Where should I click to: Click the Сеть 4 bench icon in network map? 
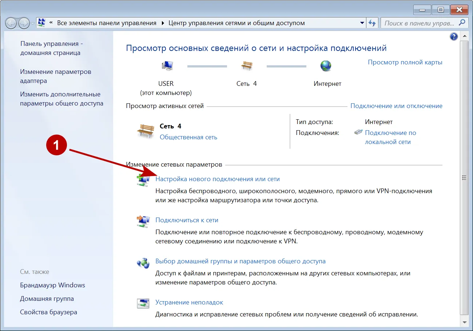pyautogui.click(x=247, y=66)
